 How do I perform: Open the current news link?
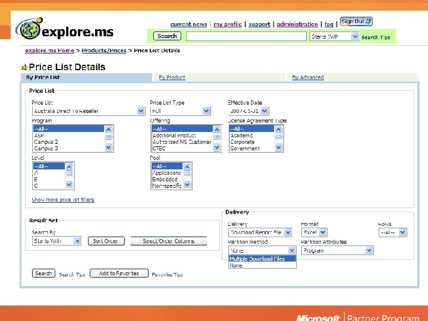[188, 24]
